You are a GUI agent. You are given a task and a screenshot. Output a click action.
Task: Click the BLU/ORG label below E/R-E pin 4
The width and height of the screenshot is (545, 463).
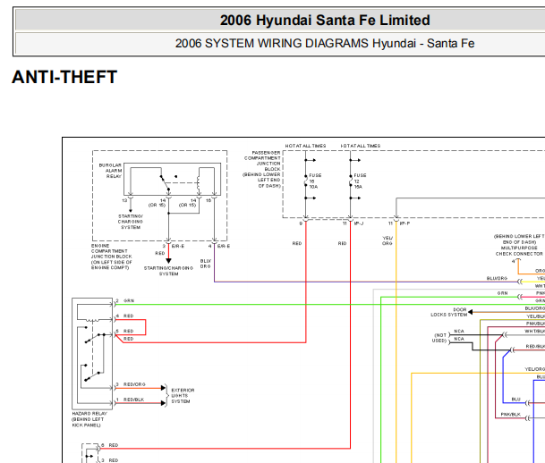206,264
